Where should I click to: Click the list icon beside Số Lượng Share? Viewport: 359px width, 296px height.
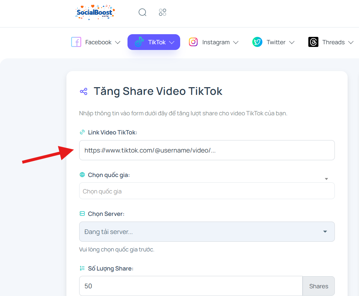pos(82,268)
